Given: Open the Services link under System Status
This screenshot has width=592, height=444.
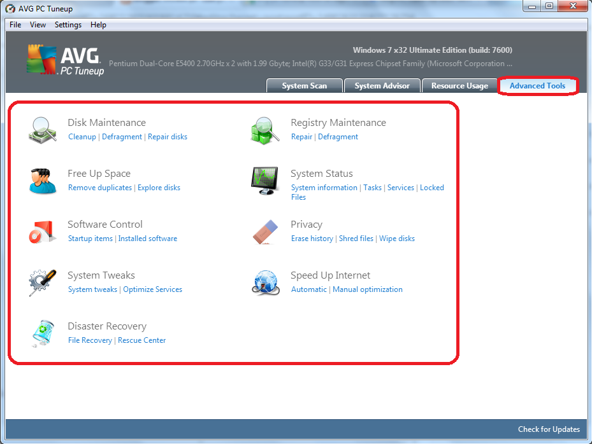Looking at the screenshot, I should click(x=401, y=188).
